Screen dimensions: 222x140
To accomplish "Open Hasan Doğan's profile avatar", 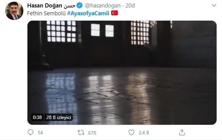I will tap(14, 11).
